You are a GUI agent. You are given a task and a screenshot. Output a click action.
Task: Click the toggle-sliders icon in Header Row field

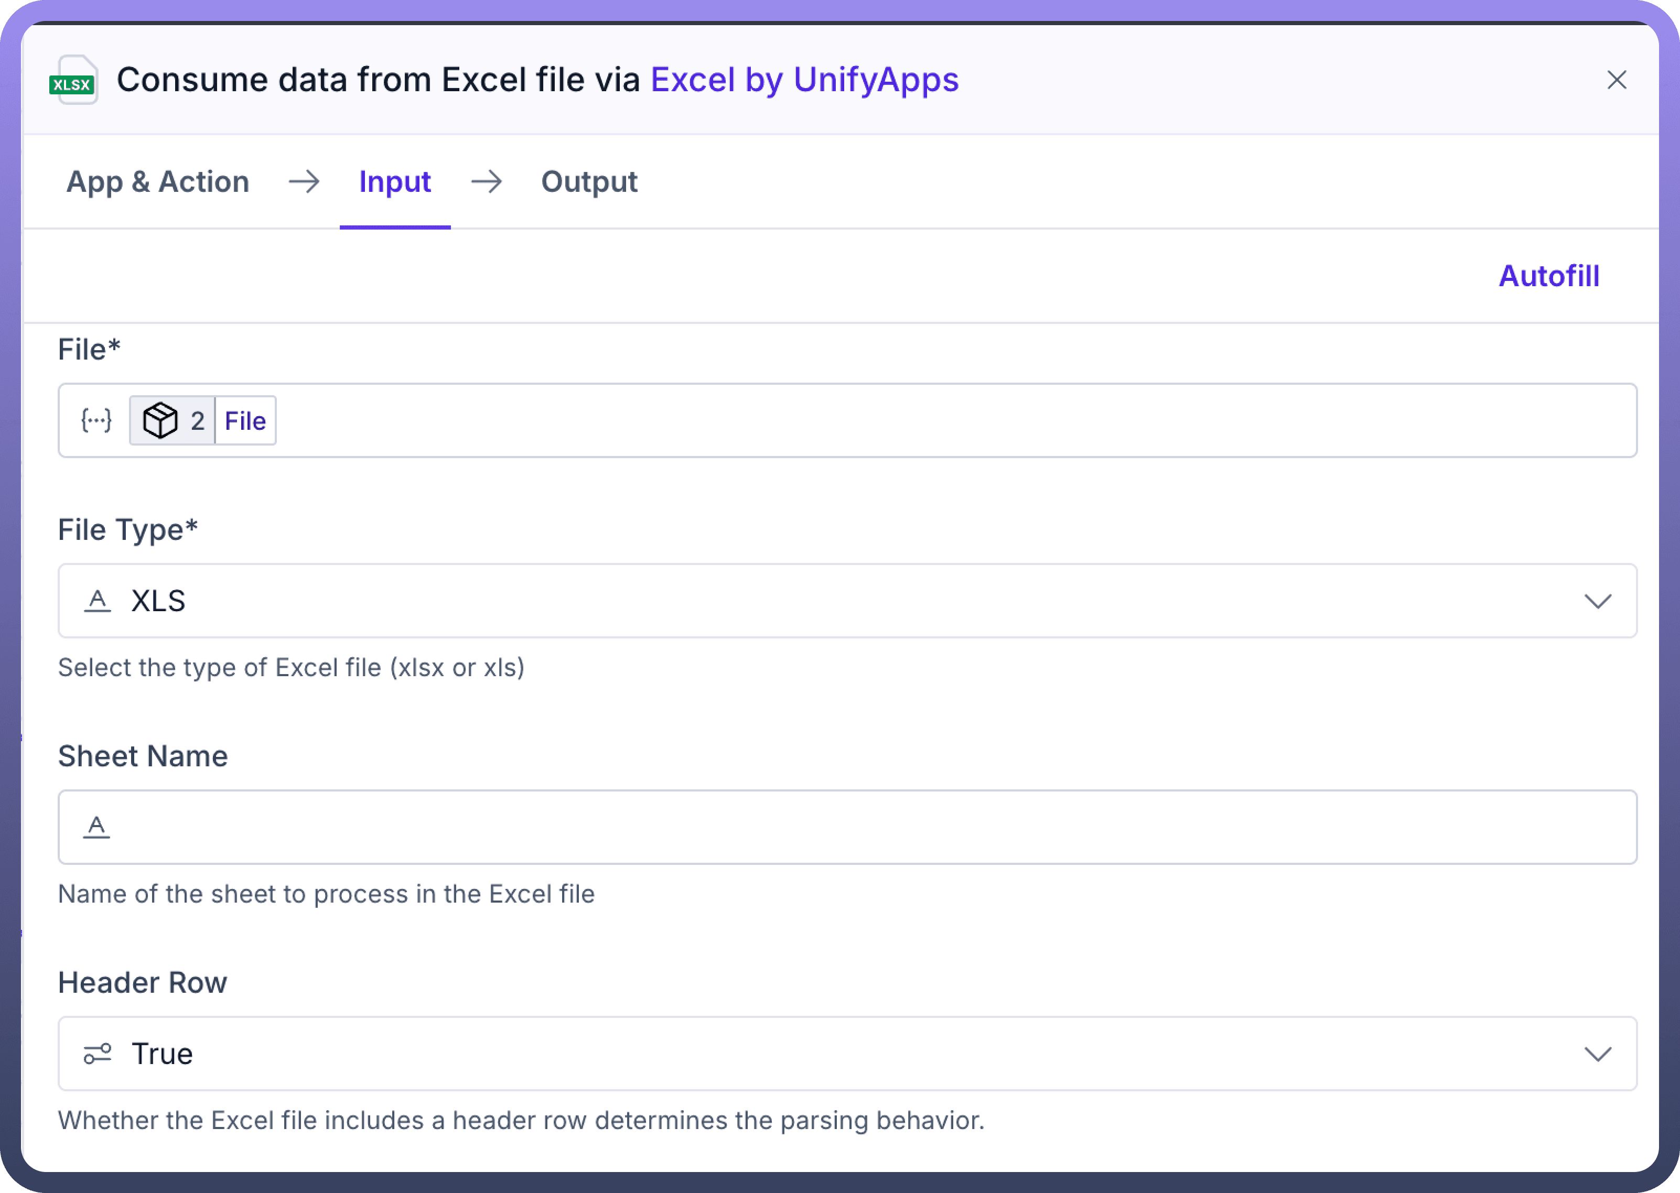pyautogui.click(x=97, y=1054)
